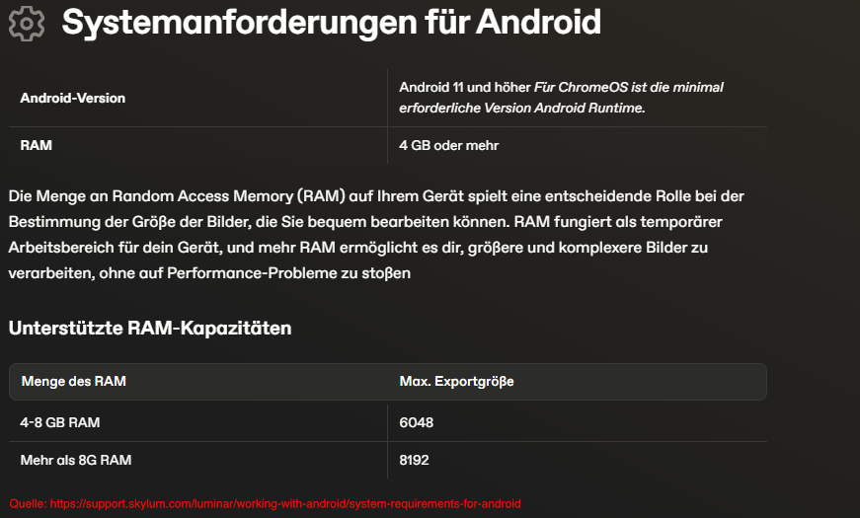Screen dimensions: 860x518
Task: Click the word Quelle before the link
Action: click(x=28, y=504)
